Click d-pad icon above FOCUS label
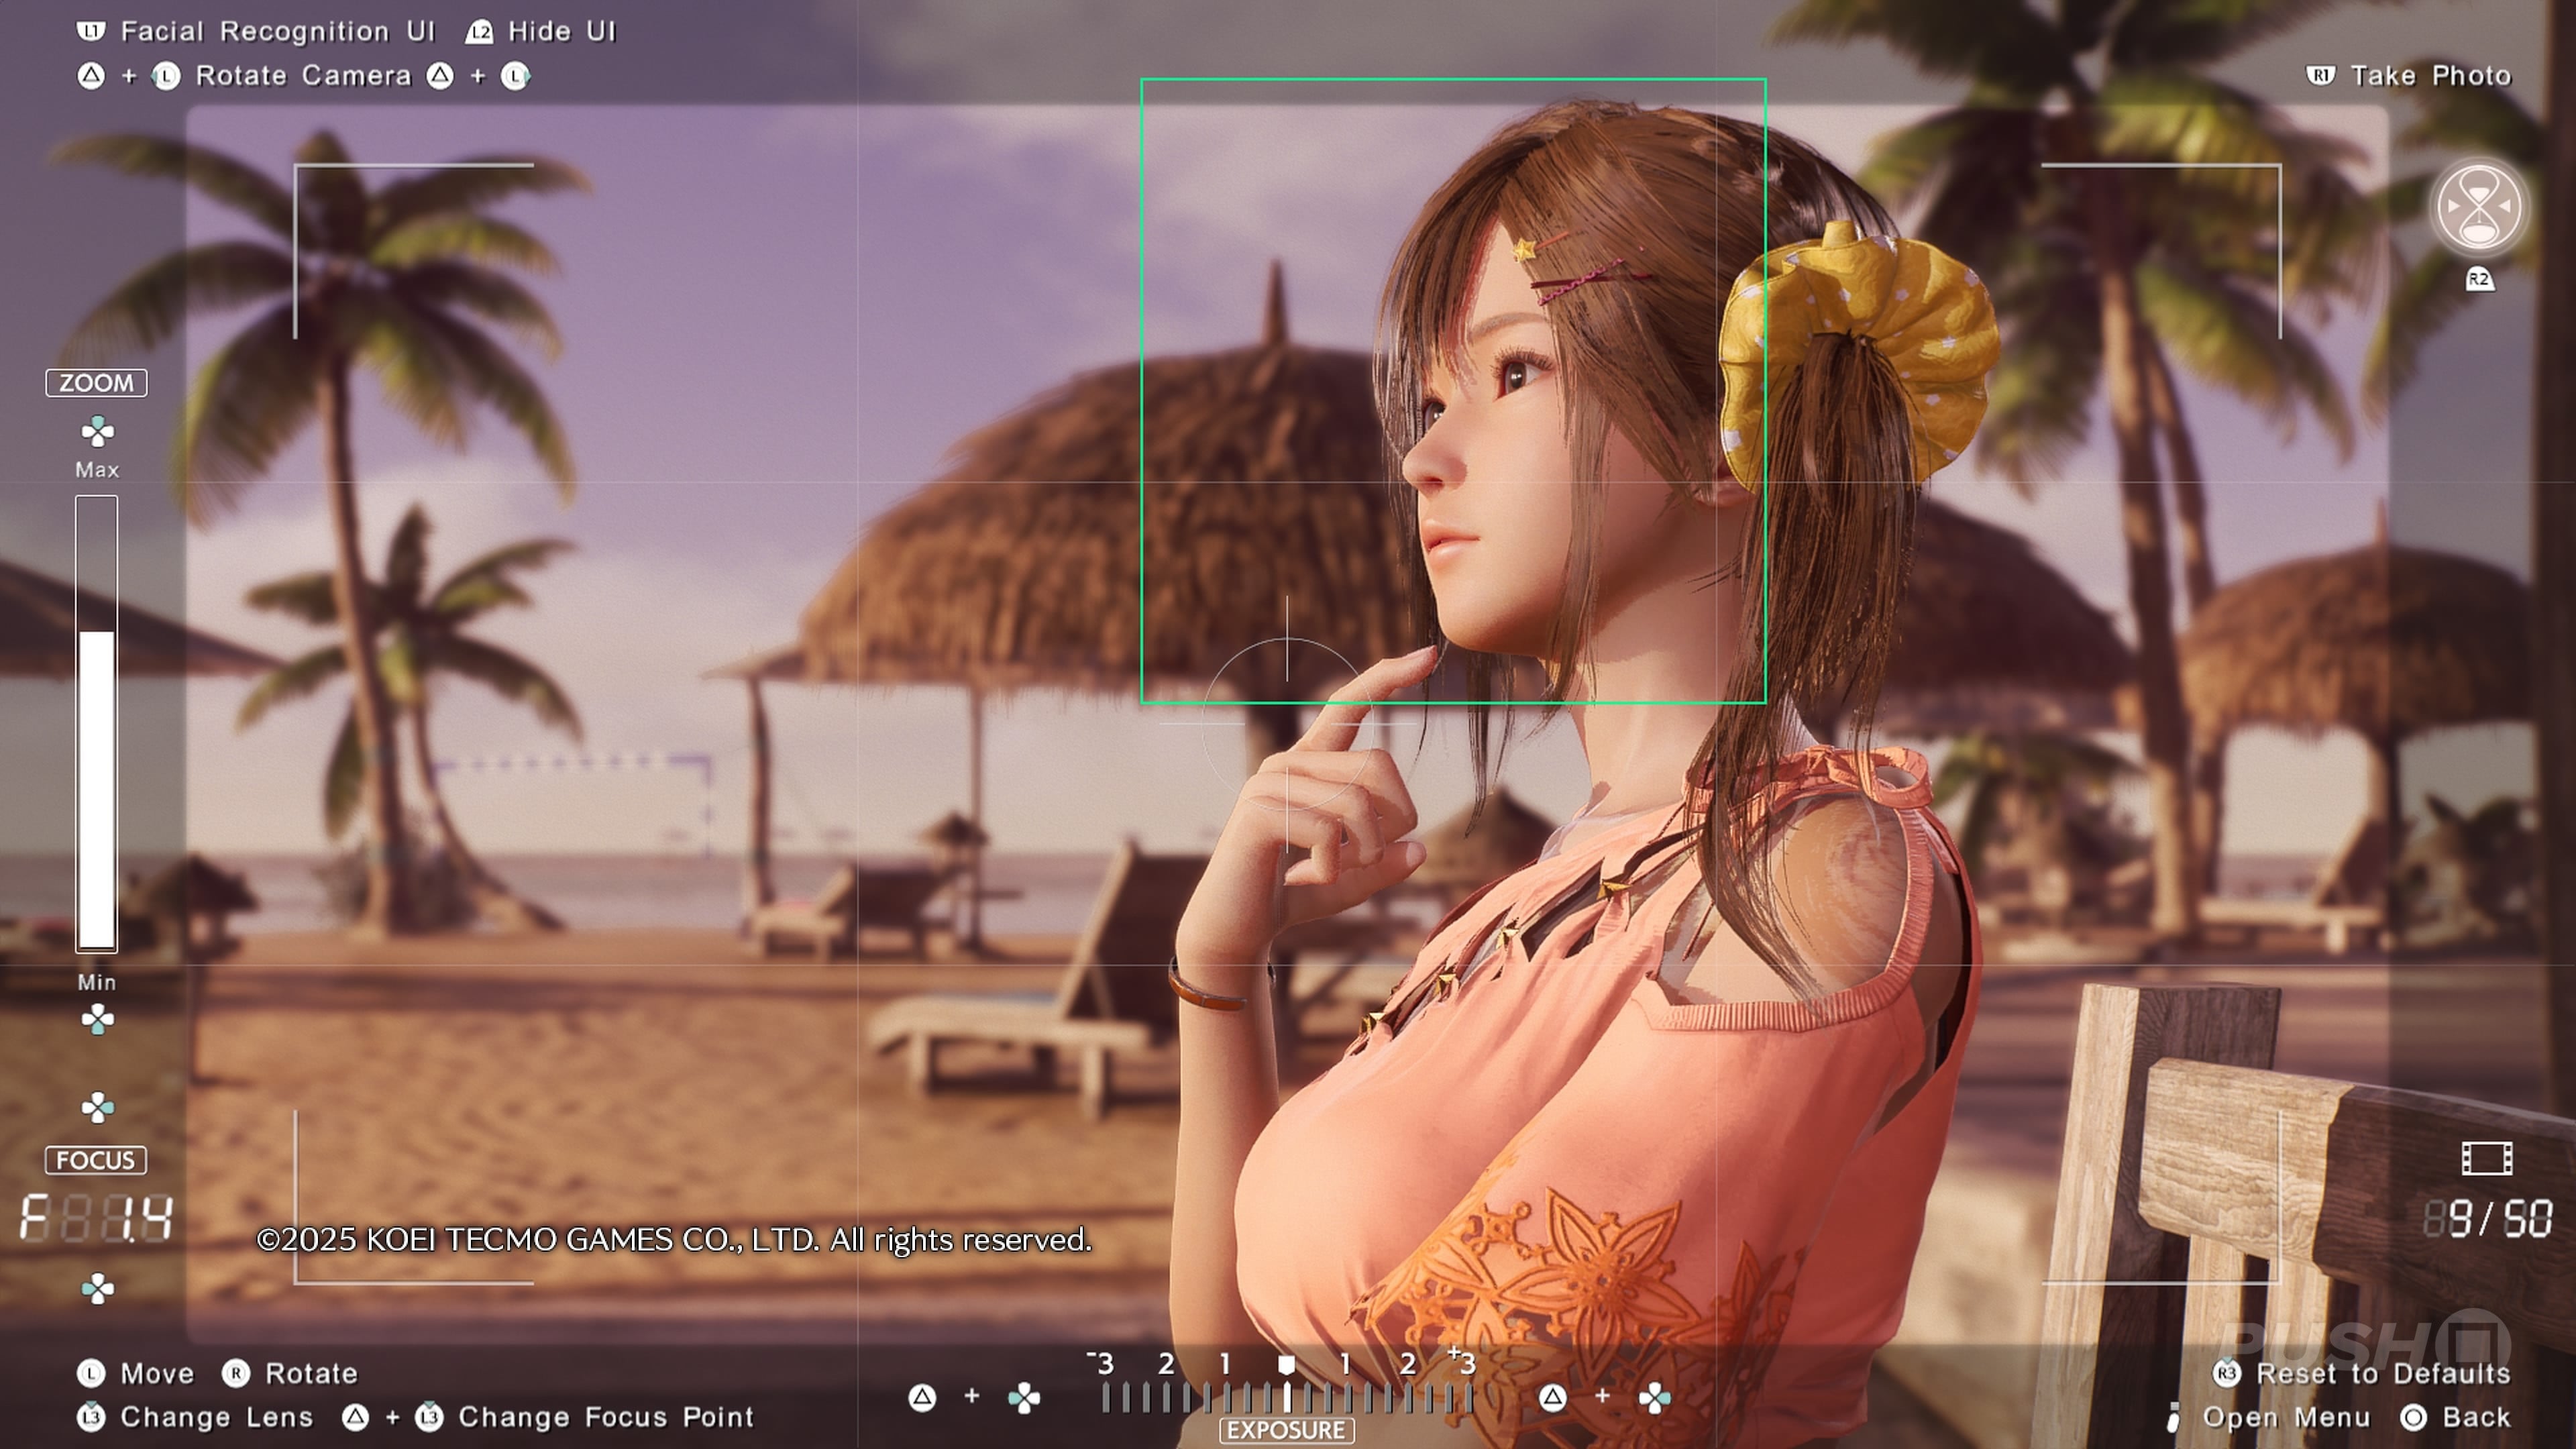The image size is (2576, 1449). point(97,1107)
